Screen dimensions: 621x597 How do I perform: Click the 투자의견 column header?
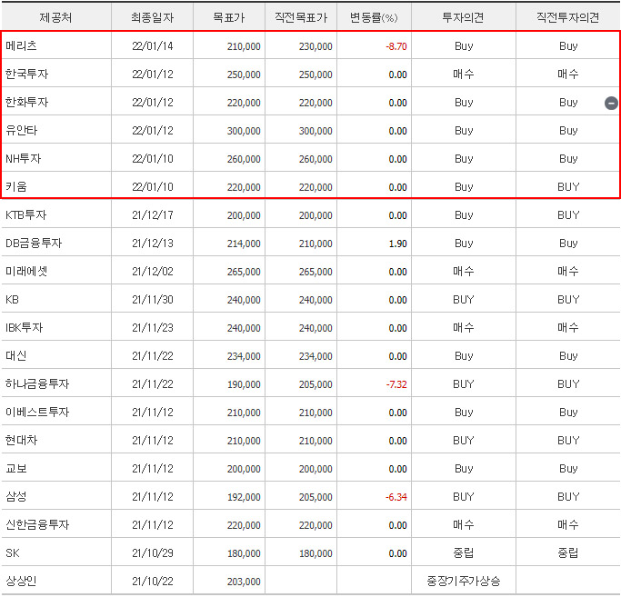point(464,17)
